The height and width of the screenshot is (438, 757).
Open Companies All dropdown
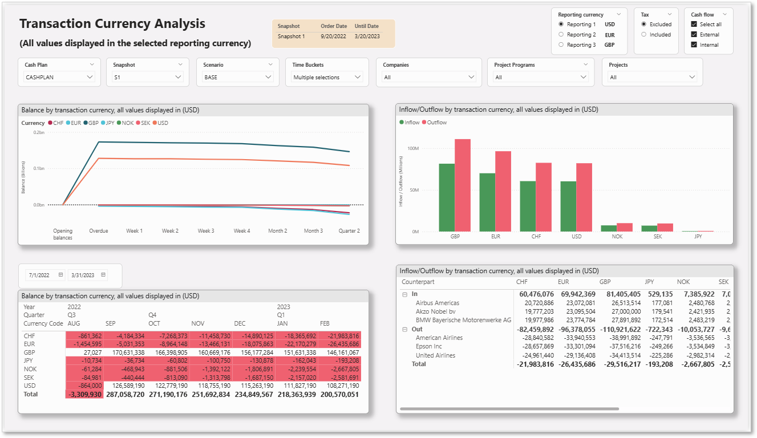(x=429, y=77)
